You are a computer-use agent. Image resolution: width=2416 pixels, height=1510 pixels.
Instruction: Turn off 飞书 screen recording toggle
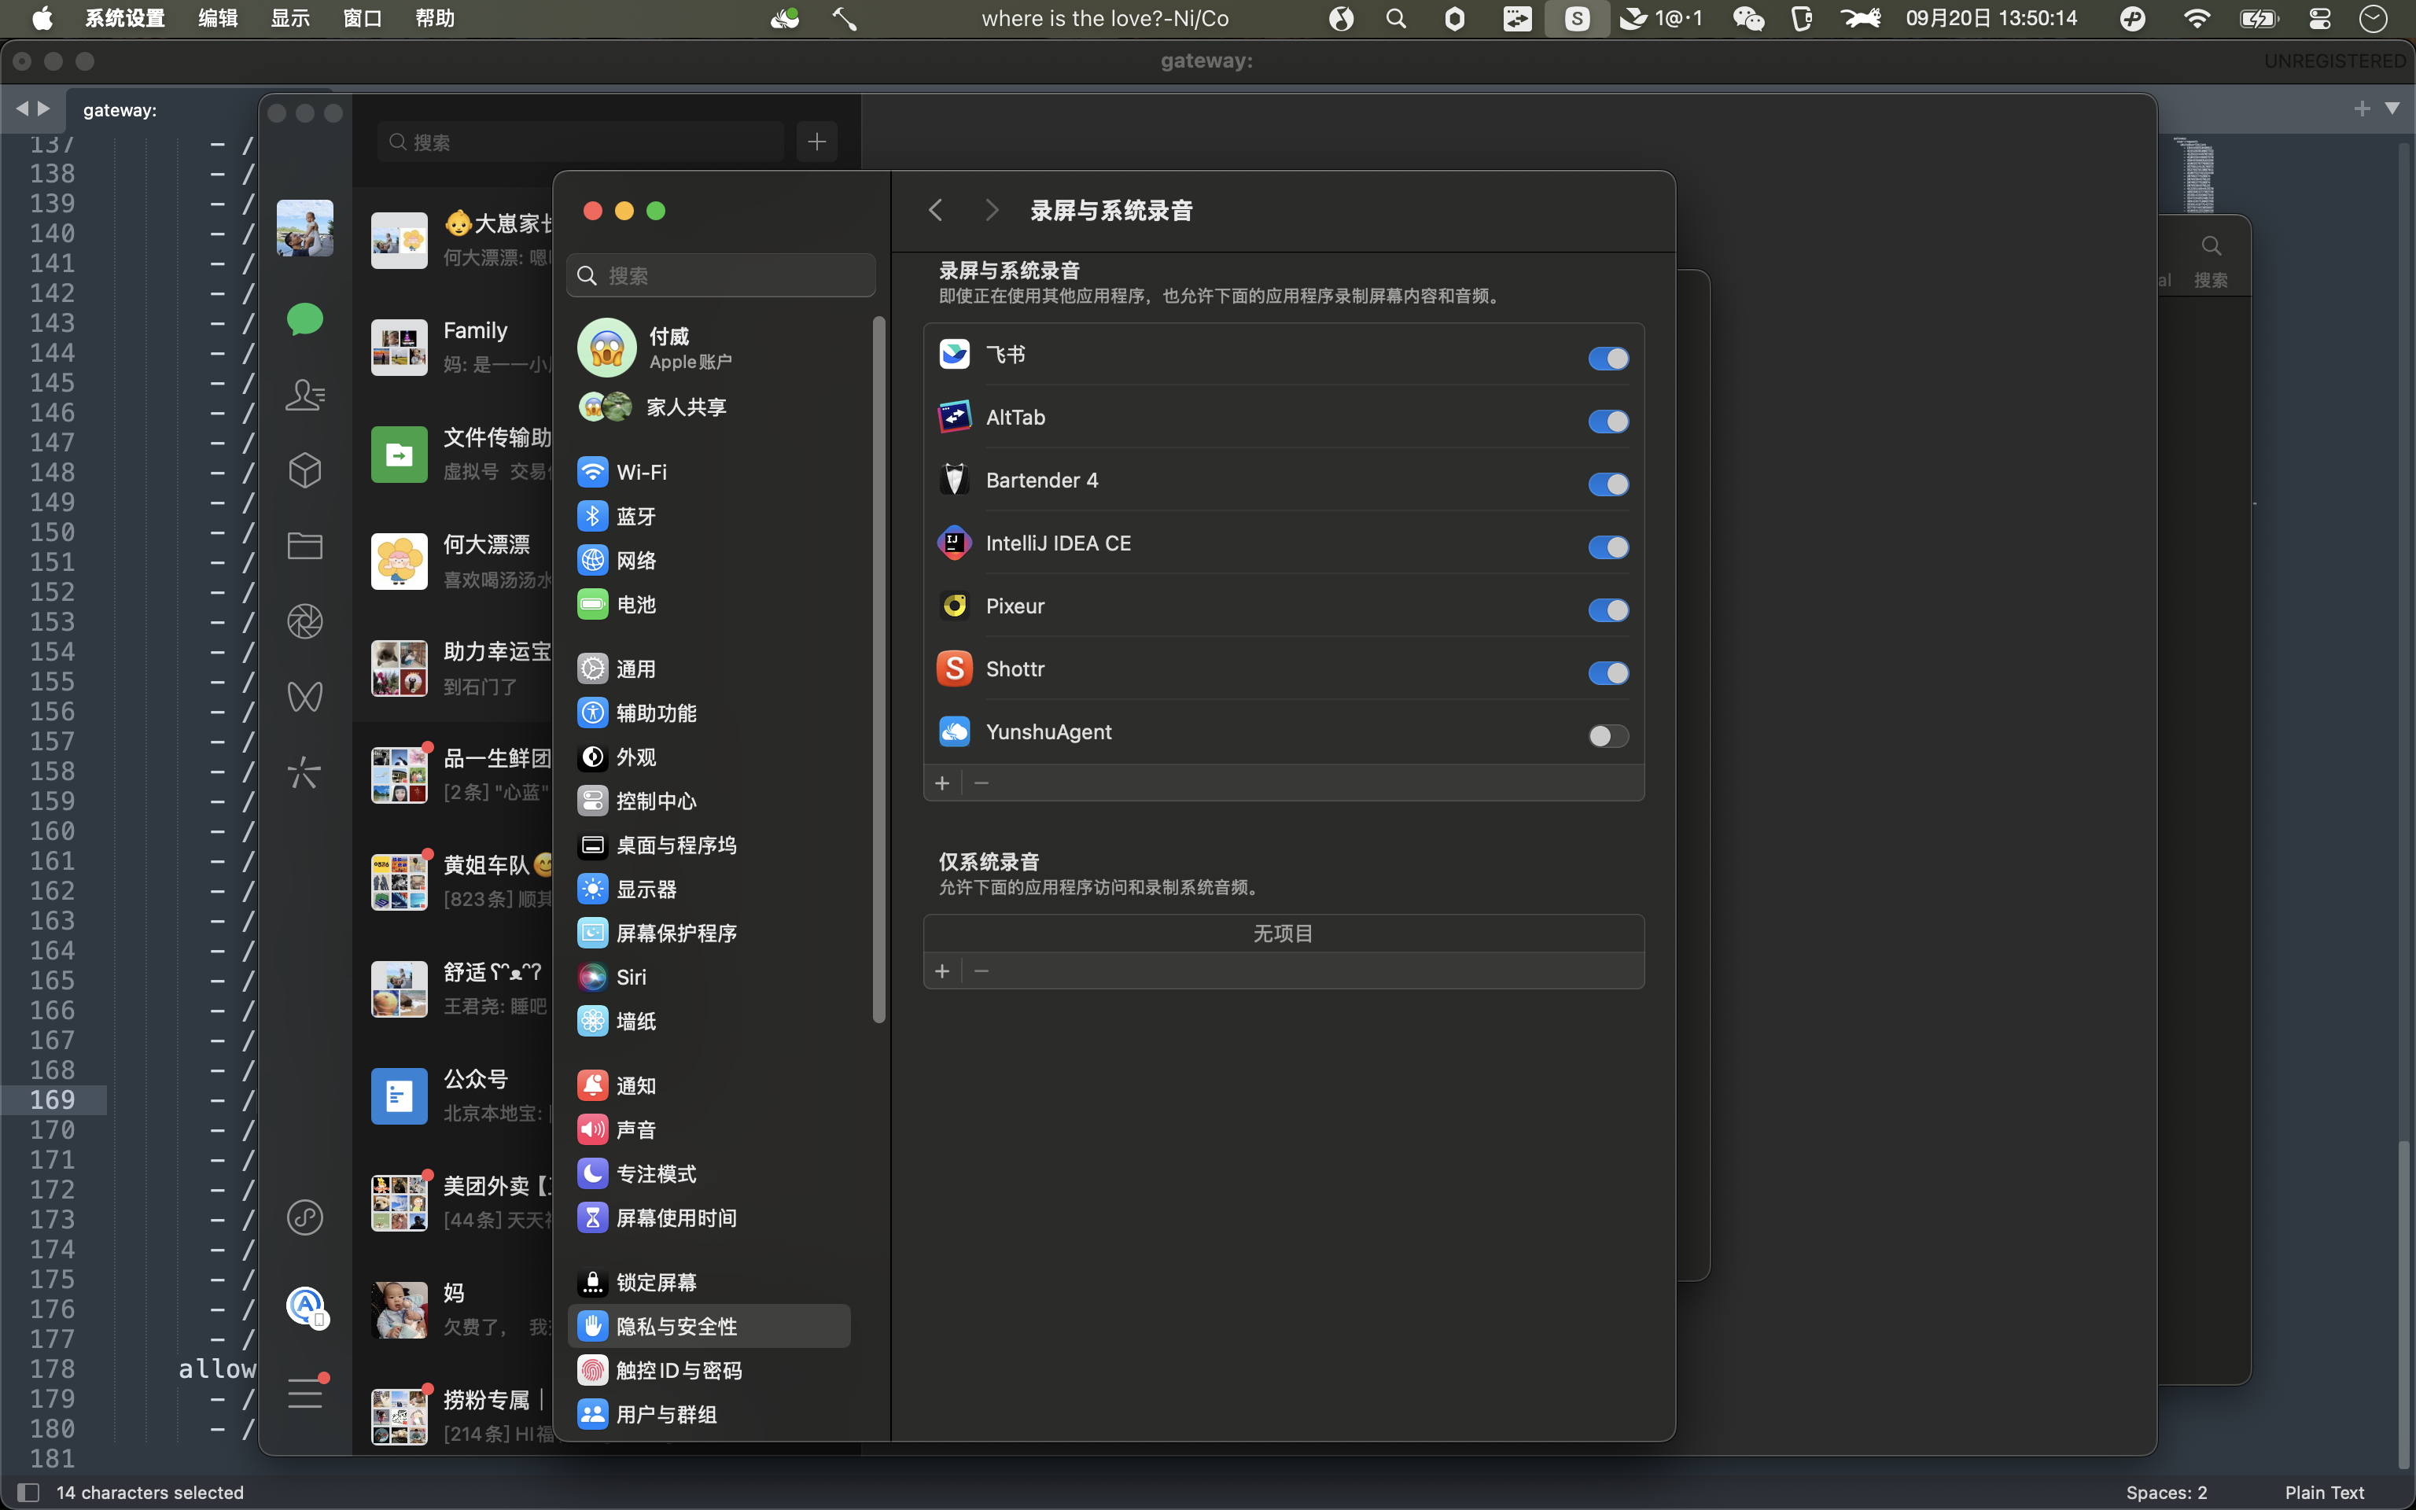point(1608,359)
